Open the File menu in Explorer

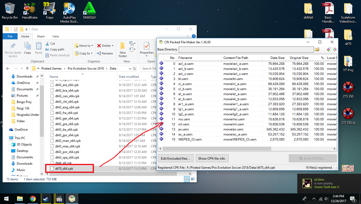(10, 36)
